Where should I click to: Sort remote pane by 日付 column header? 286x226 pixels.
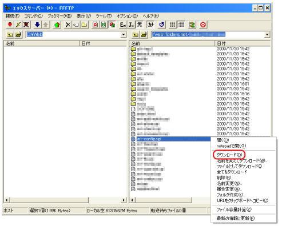click(x=243, y=43)
